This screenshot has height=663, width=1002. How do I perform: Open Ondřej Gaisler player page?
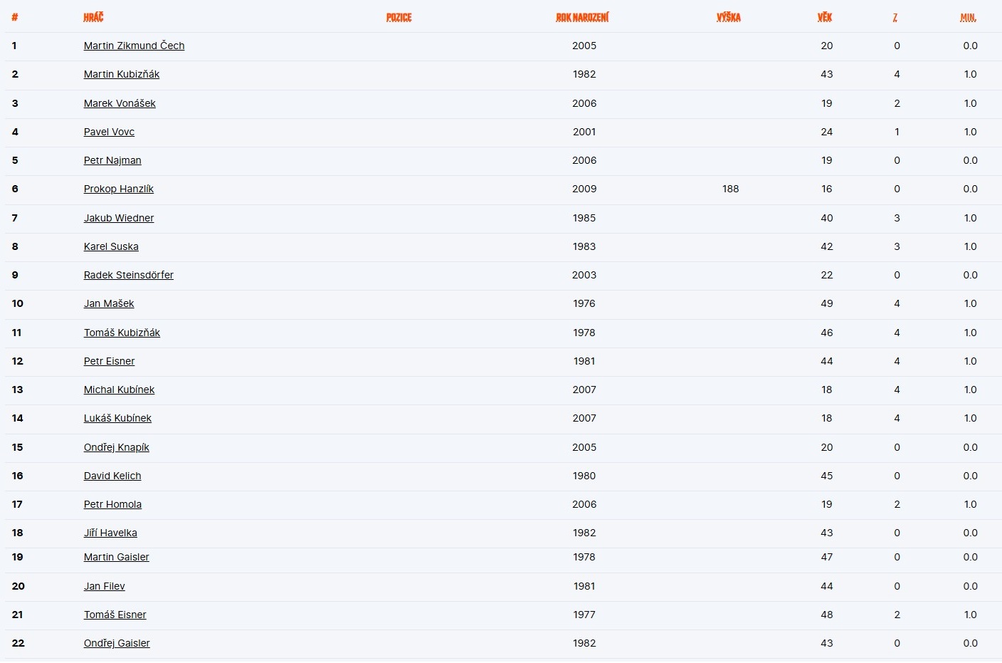[x=117, y=643]
